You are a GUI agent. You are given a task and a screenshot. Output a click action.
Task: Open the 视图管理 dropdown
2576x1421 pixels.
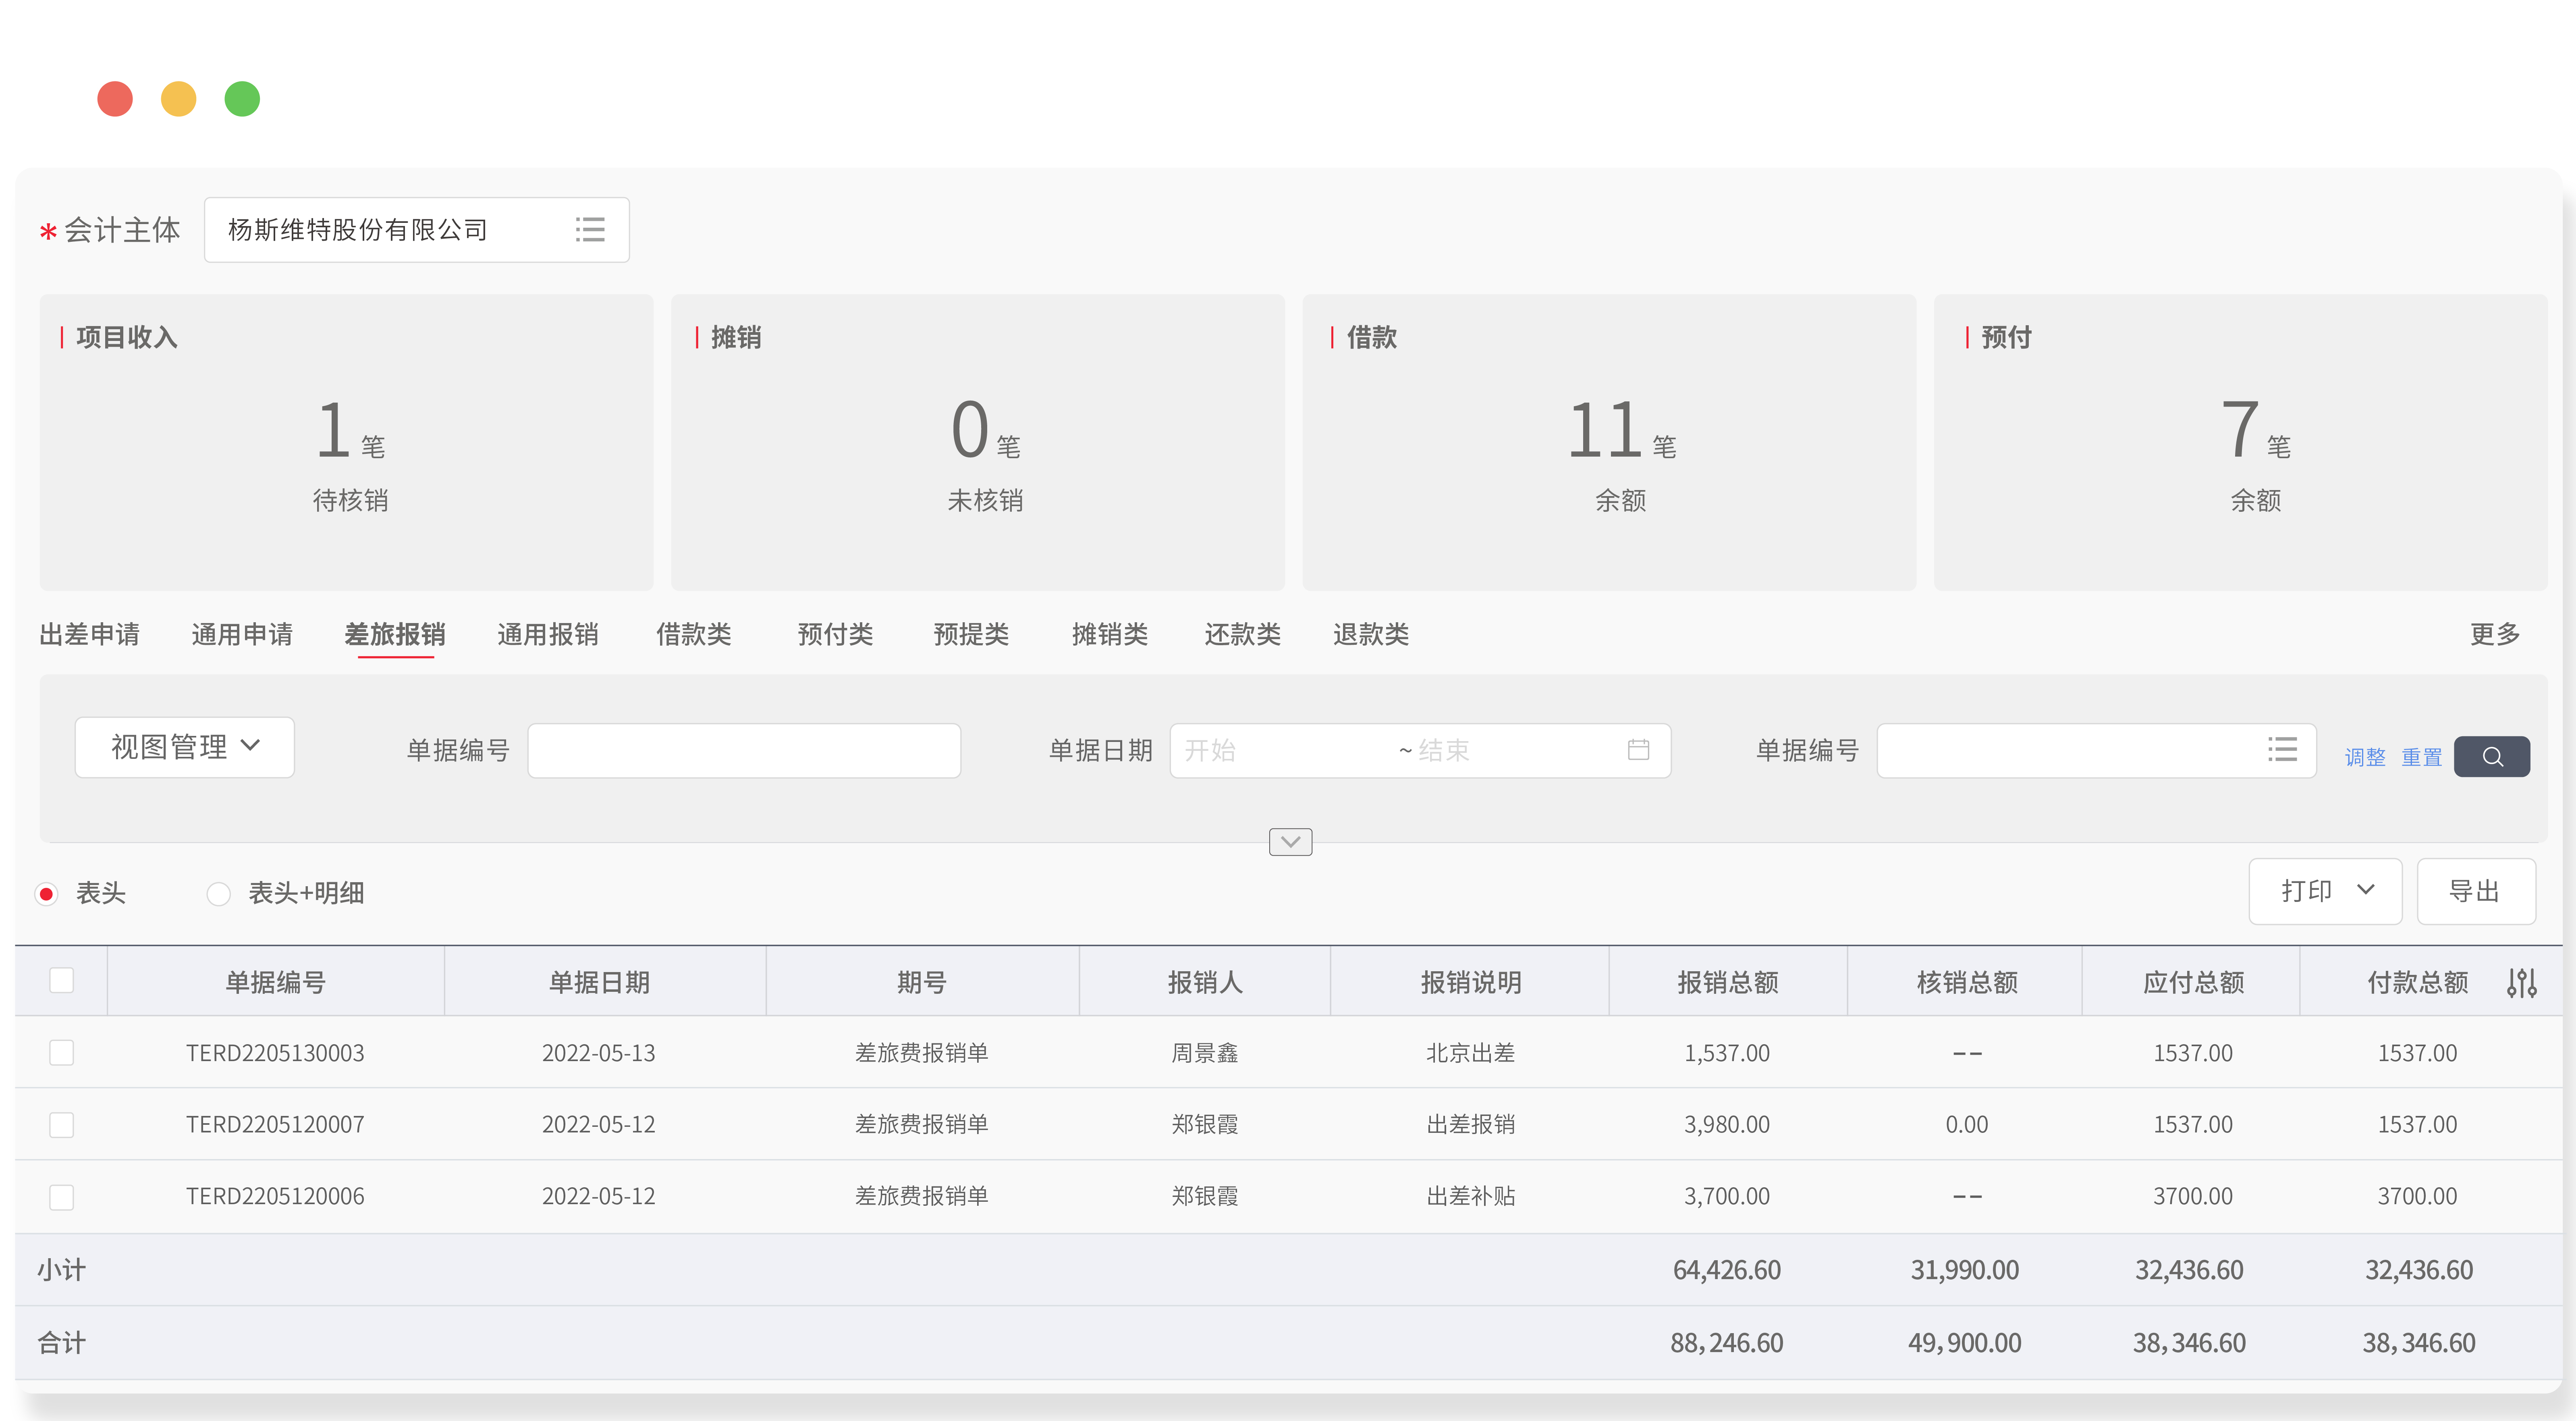[185, 747]
